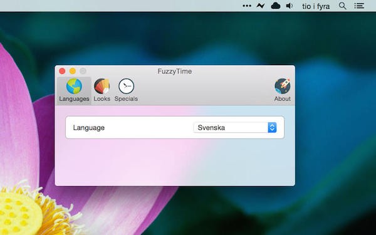Viewport: 376px width, 235px height.
Task: Switch to the Looks tab
Action: [102, 90]
